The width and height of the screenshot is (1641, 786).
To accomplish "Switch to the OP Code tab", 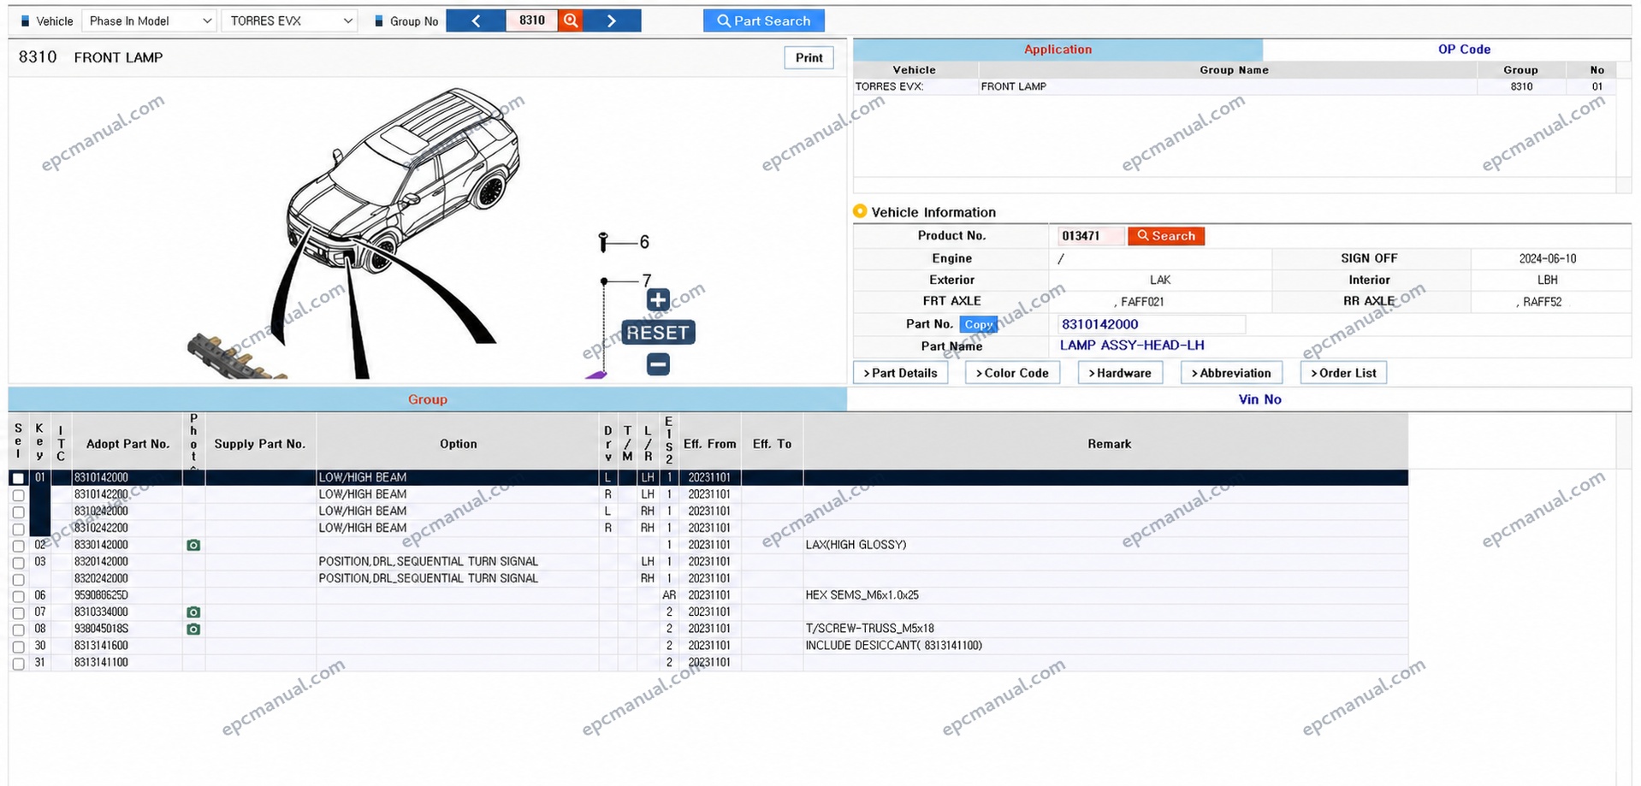I will tap(1464, 50).
